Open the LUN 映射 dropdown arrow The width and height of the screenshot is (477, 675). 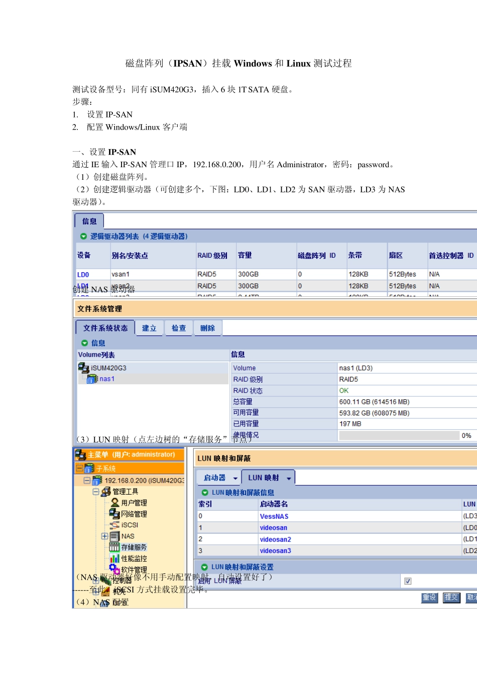point(289,479)
